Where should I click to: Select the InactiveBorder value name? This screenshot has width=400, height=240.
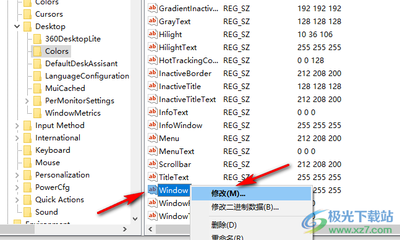pyautogui.click(x=185, y=74)
